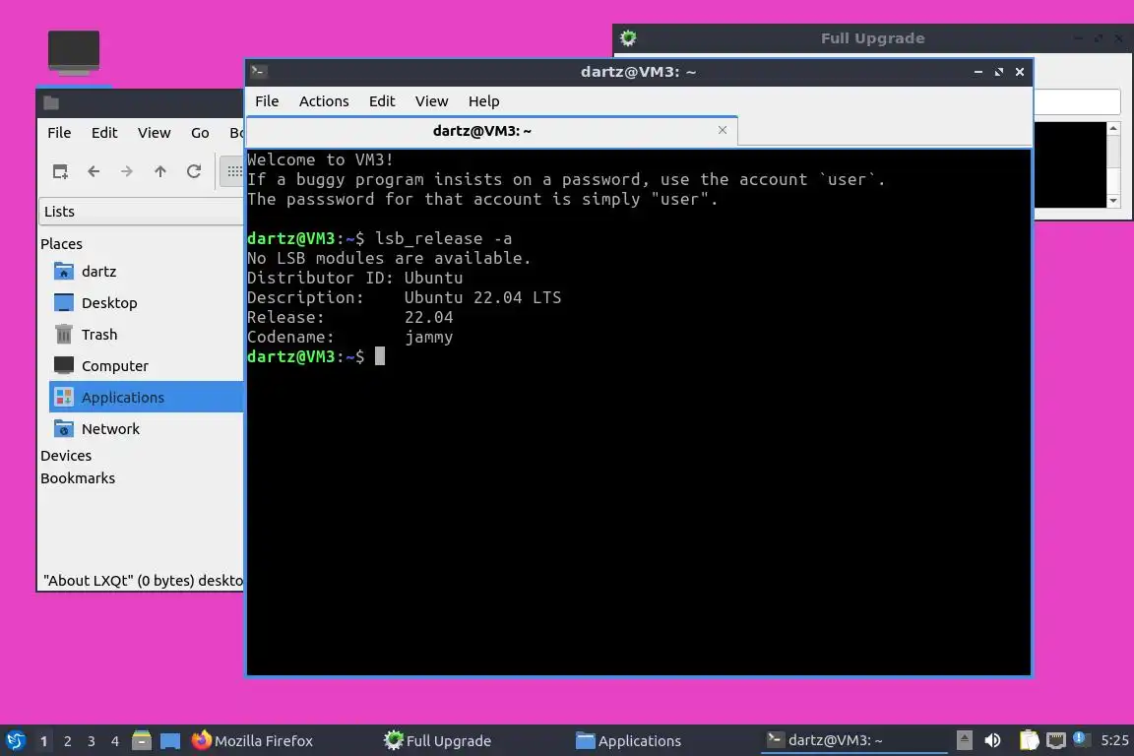The height and width of the screenshot is (756, 1134).
Task: Open Edit menu in the file manager
Action: (x=104, y=132)
